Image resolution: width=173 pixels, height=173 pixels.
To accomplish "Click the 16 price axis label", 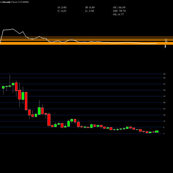I will point(164,115).
